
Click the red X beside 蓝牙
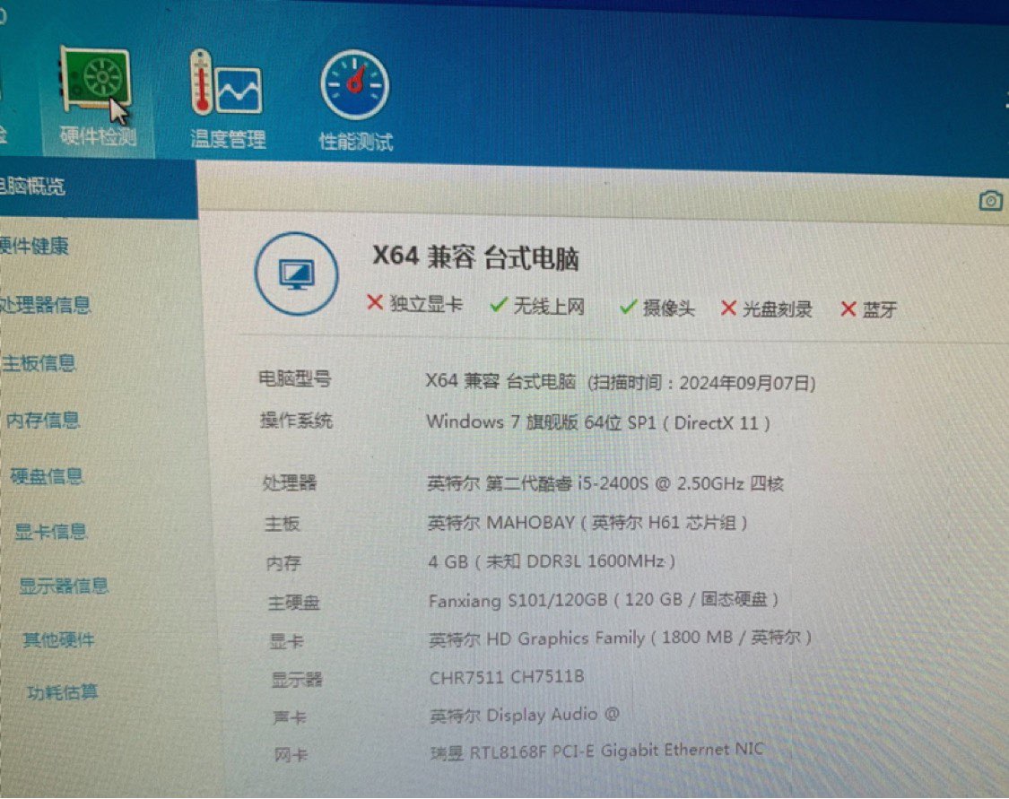click(x=848, y=309)
